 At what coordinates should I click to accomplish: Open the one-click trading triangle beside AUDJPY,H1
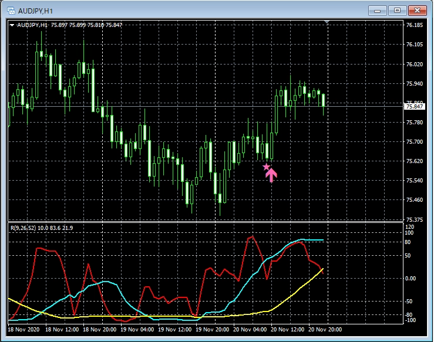12,25
